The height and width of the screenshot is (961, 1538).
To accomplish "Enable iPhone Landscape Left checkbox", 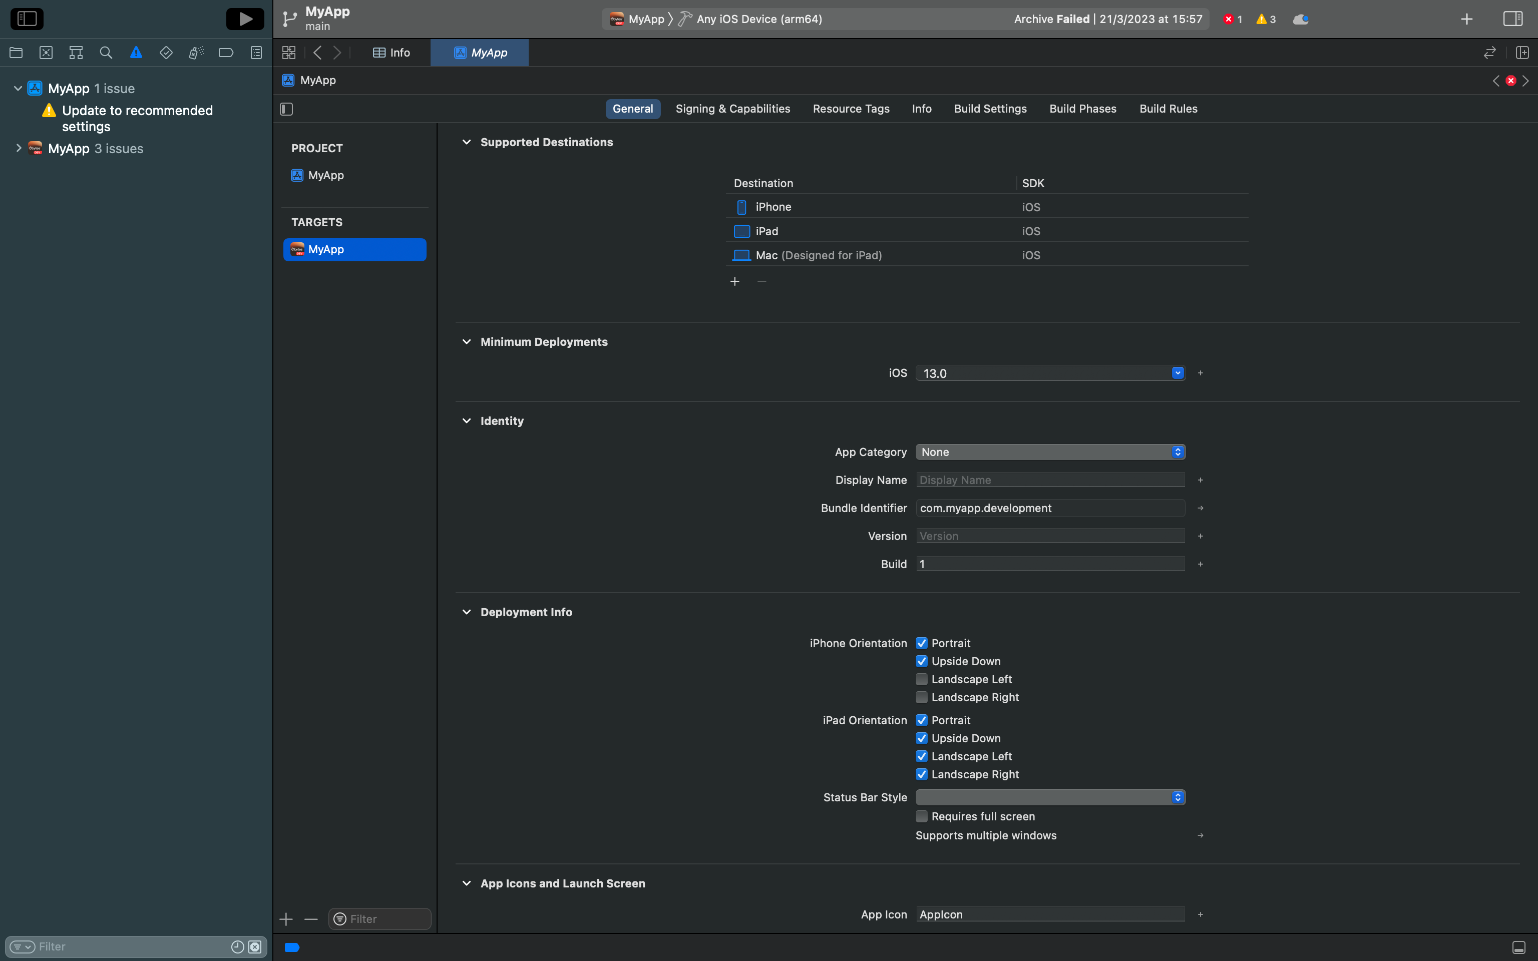I will click(x=922, y=679).
